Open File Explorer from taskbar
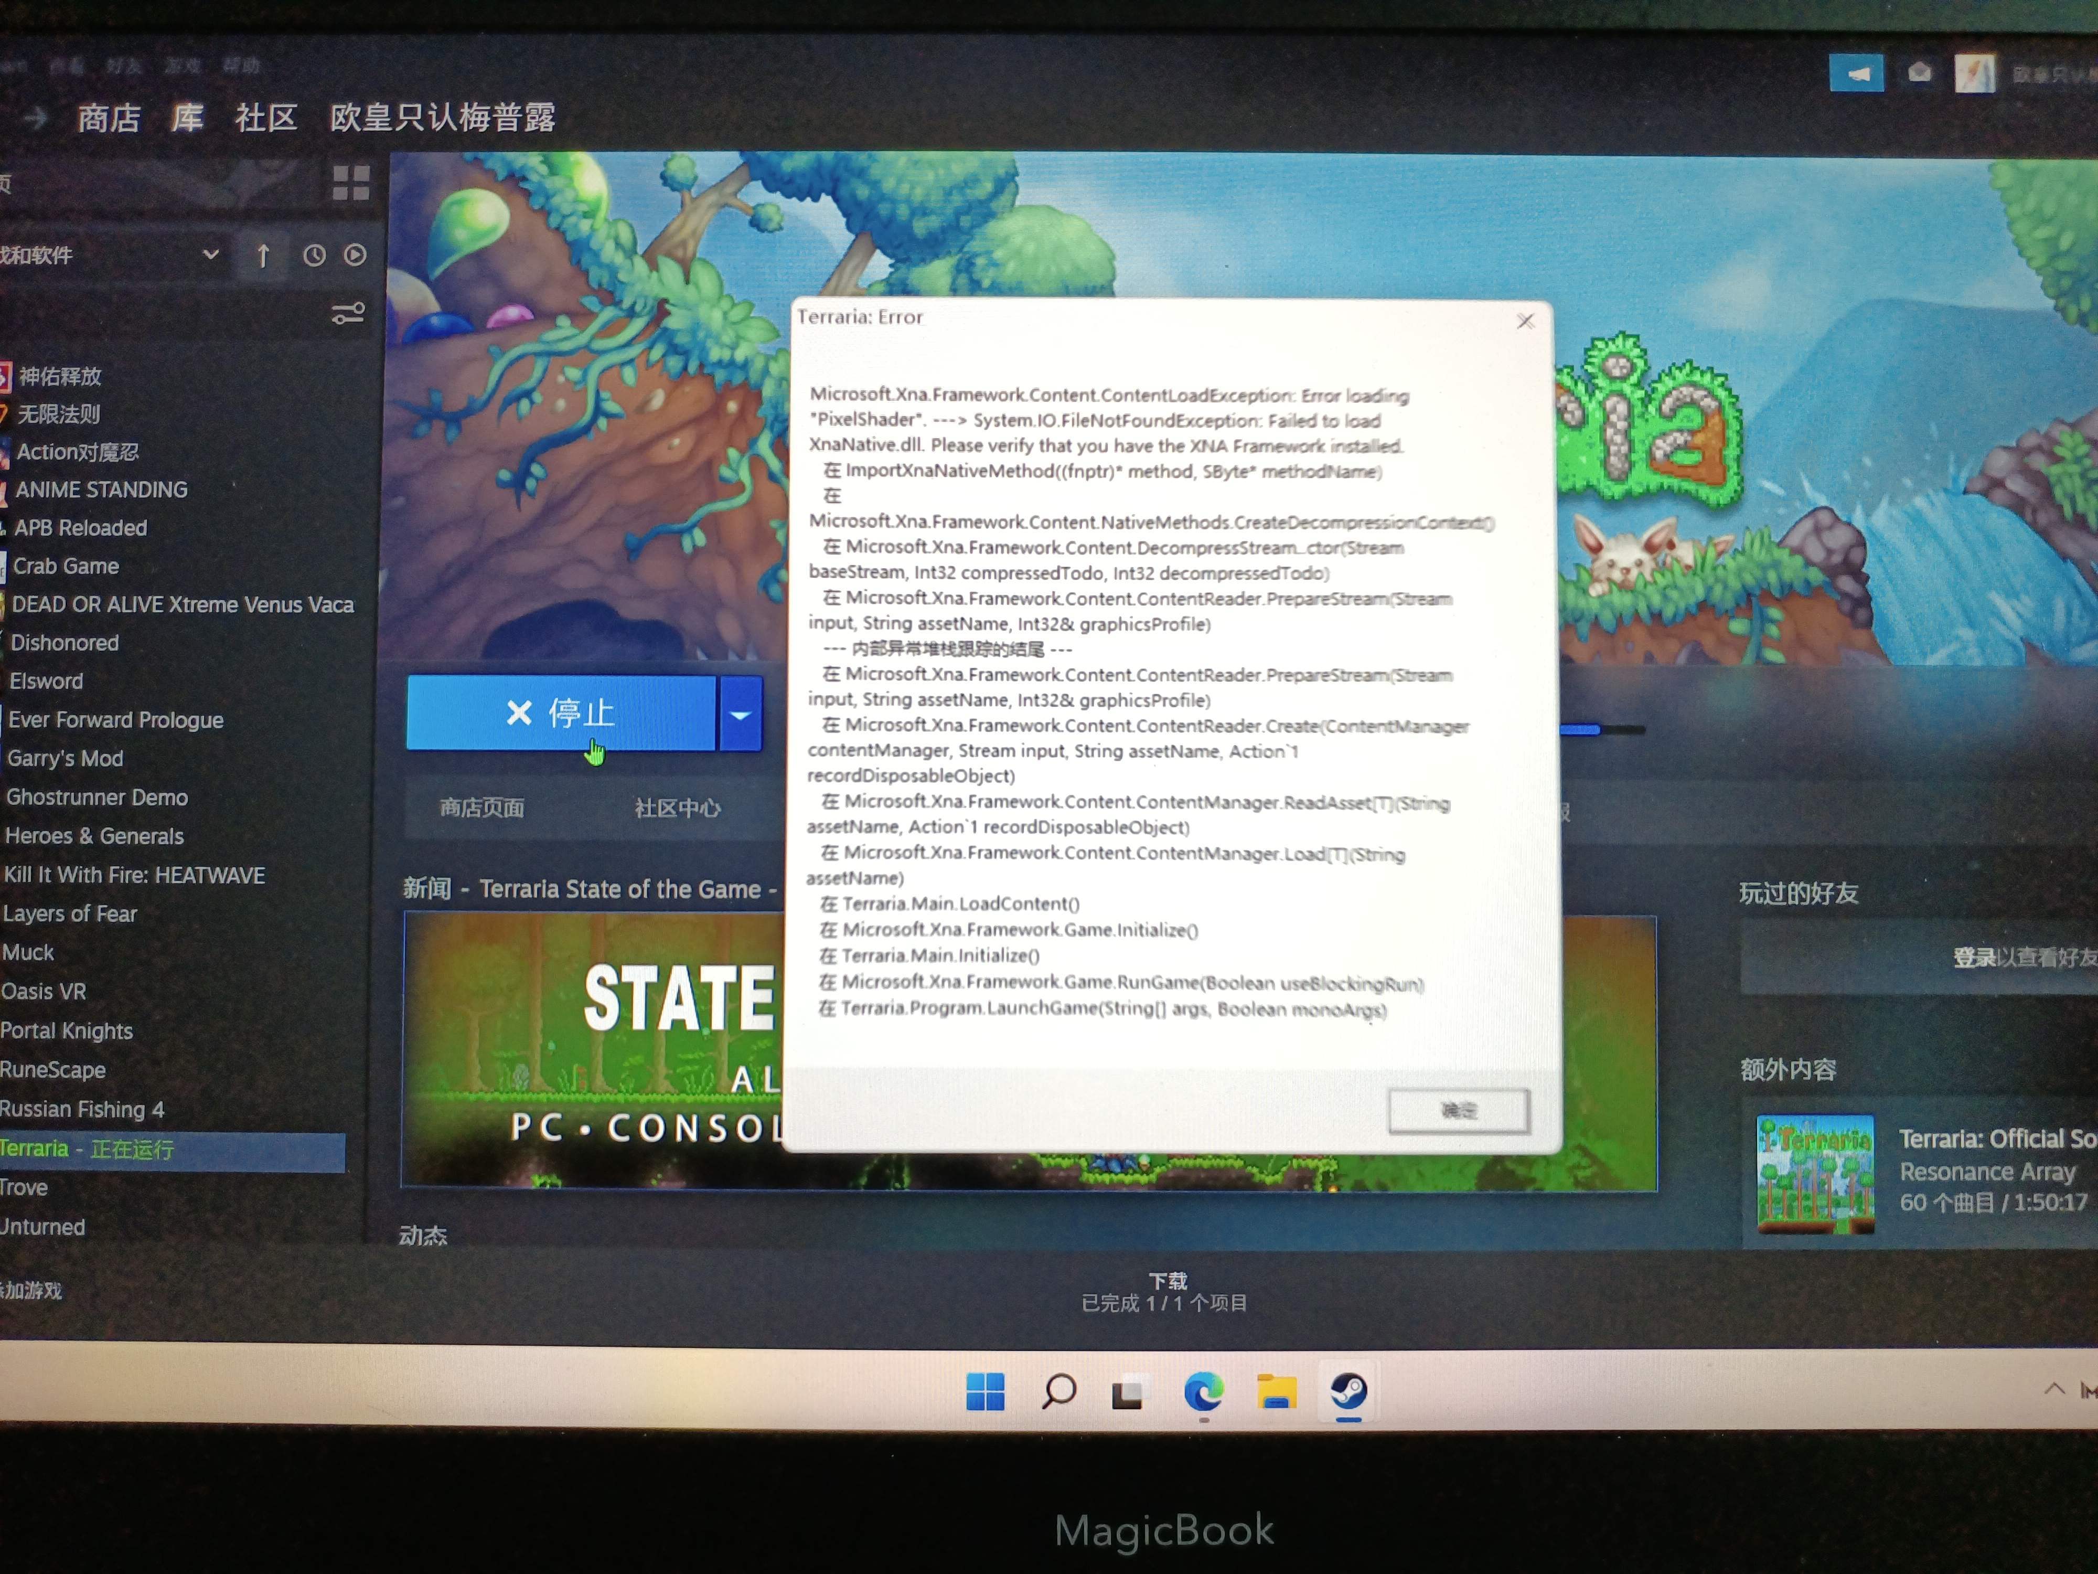 tap(1277, 1393)
